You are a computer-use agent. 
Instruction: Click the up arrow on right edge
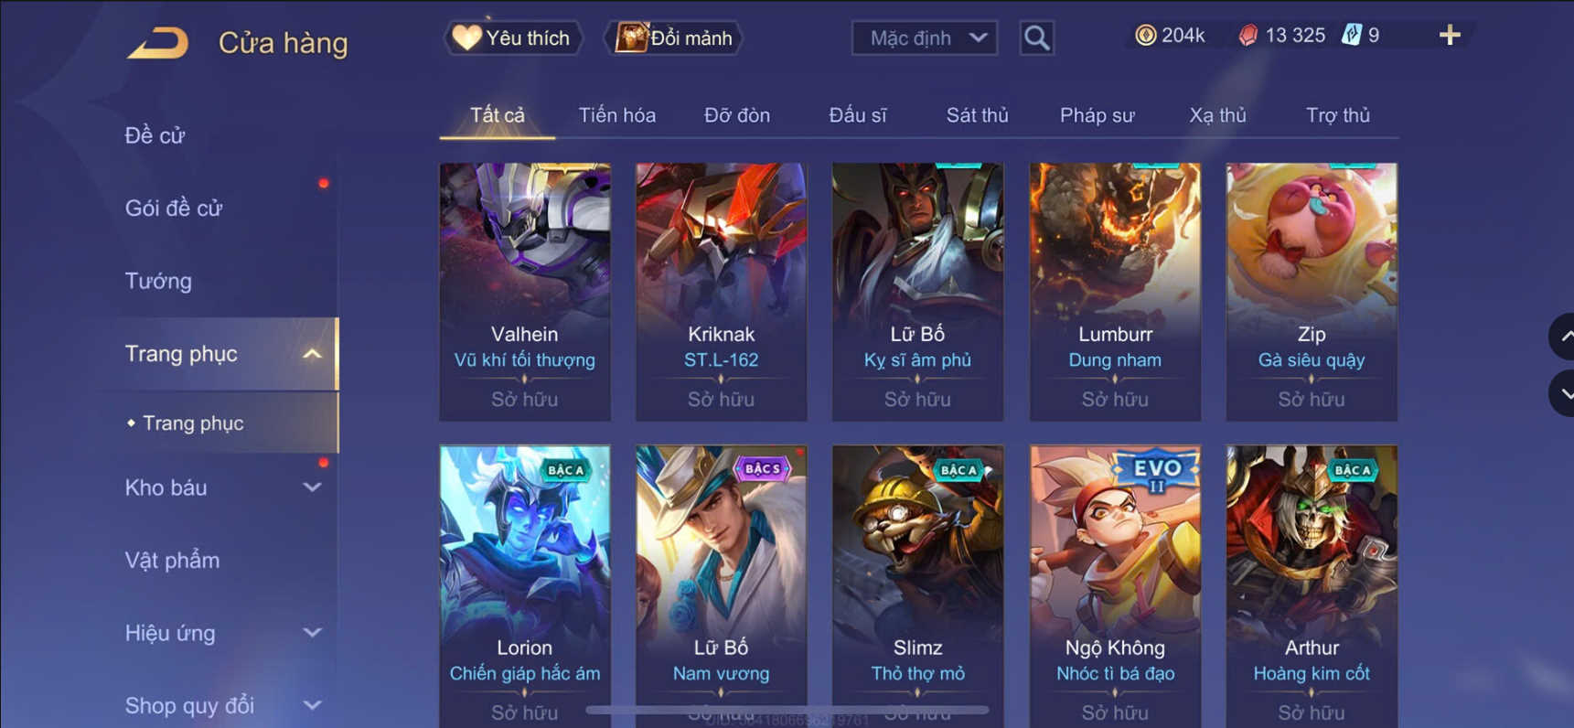tap(1564, 336)
